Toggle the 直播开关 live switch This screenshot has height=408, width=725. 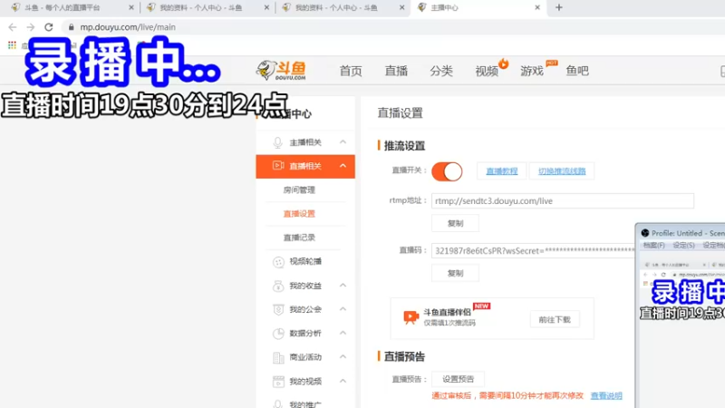(447, 171)
